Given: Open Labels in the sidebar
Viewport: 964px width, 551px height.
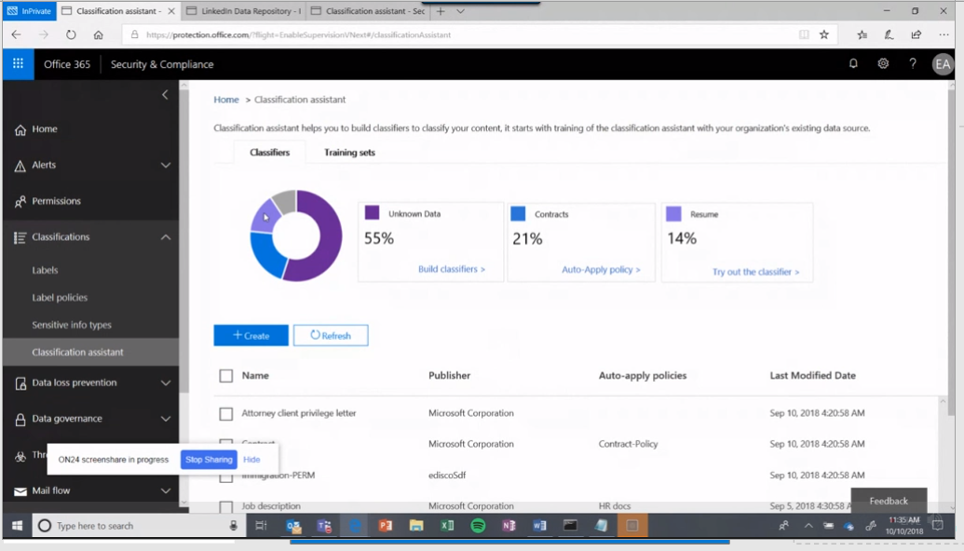Looking at the screenshot, I should tap(45, 270).
